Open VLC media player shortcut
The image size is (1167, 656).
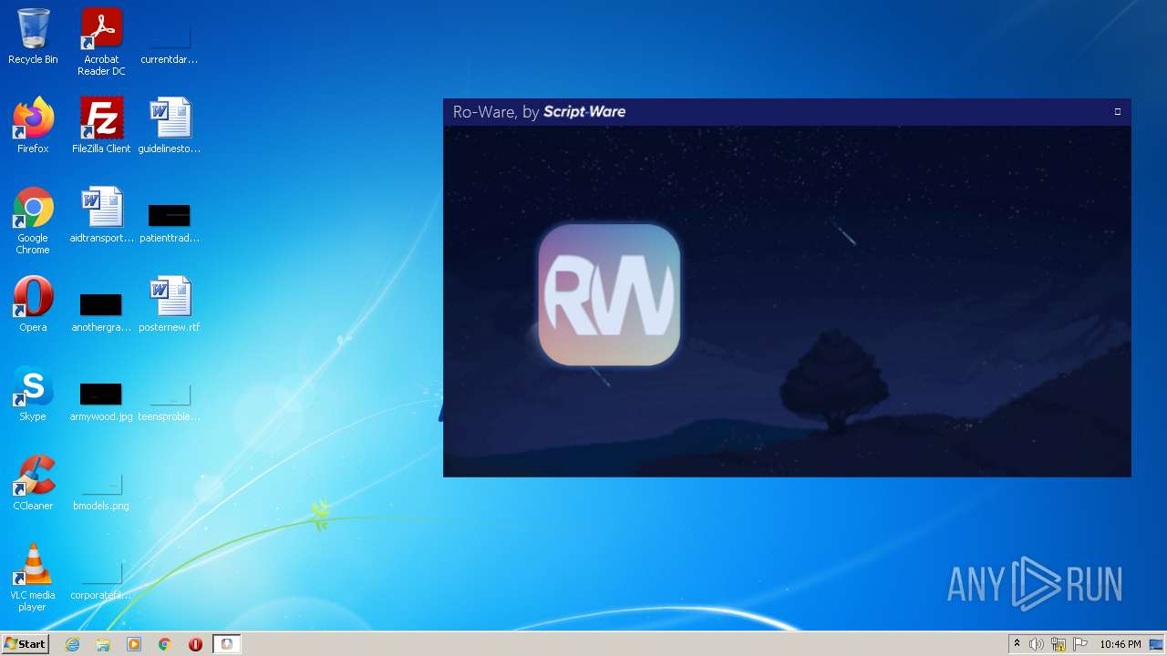[x=33, y=578]
